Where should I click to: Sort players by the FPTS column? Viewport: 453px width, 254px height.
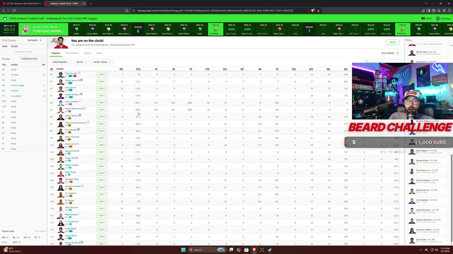tap(138, 69)
